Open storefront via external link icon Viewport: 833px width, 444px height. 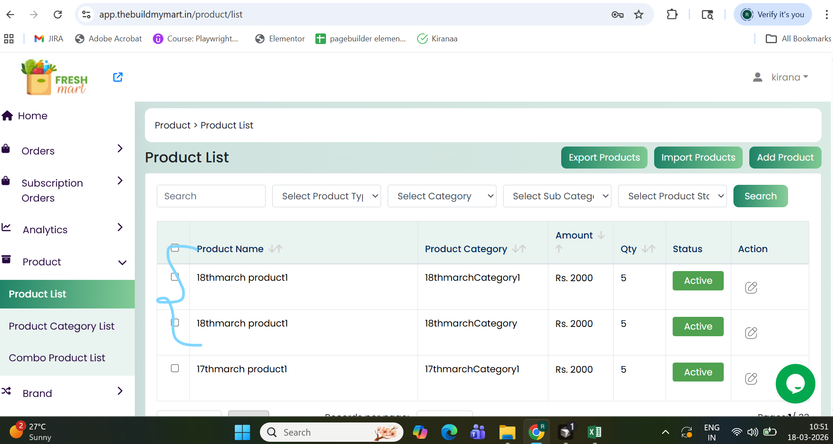click(118, 77)
